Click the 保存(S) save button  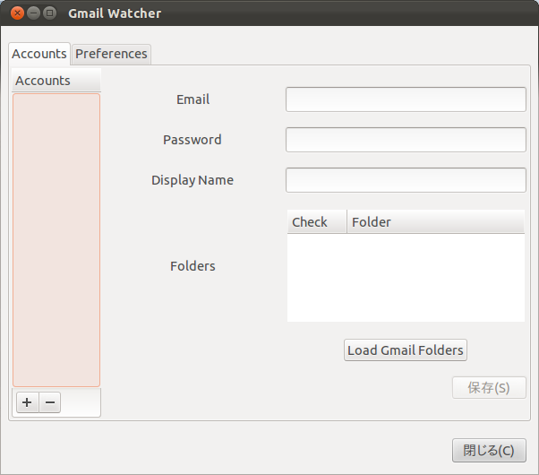[489, 387]
